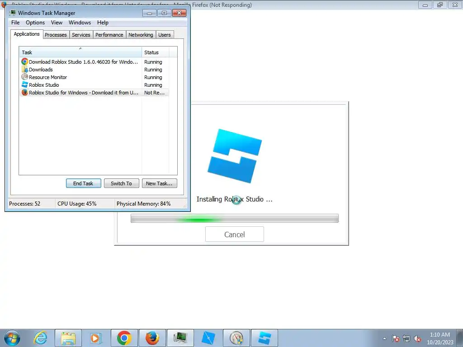Open Windows Media Player from taskbar

(95, 338)
